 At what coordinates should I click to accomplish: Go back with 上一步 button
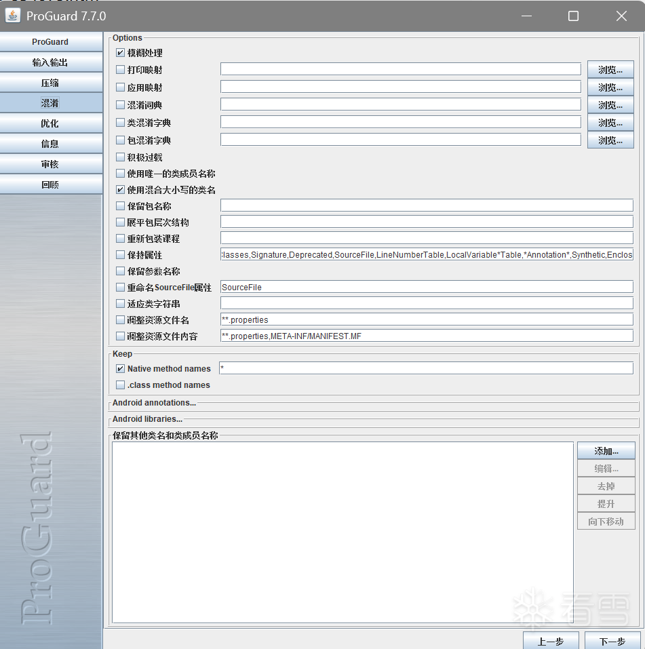click(551, 641)
